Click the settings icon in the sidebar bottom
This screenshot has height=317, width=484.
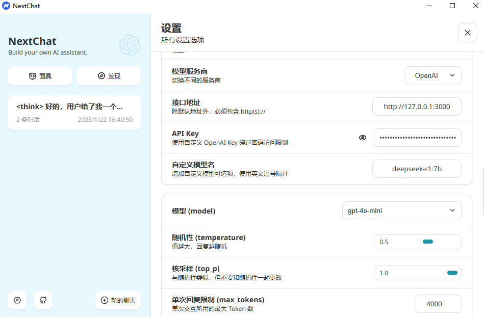pyautogui.click(x=17, y=300)
